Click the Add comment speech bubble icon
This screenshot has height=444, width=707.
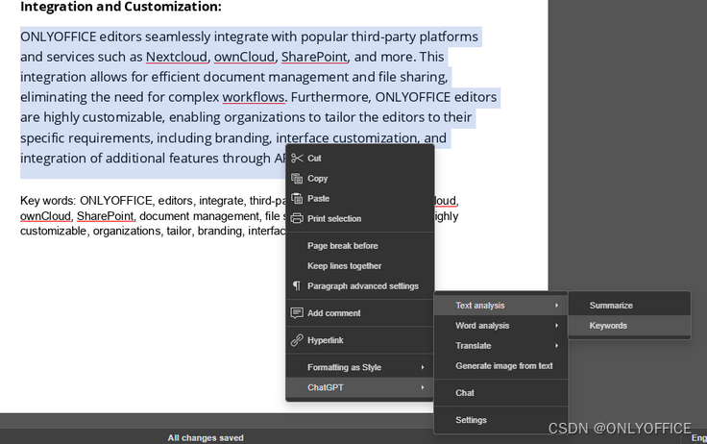[x=297, y=312]
